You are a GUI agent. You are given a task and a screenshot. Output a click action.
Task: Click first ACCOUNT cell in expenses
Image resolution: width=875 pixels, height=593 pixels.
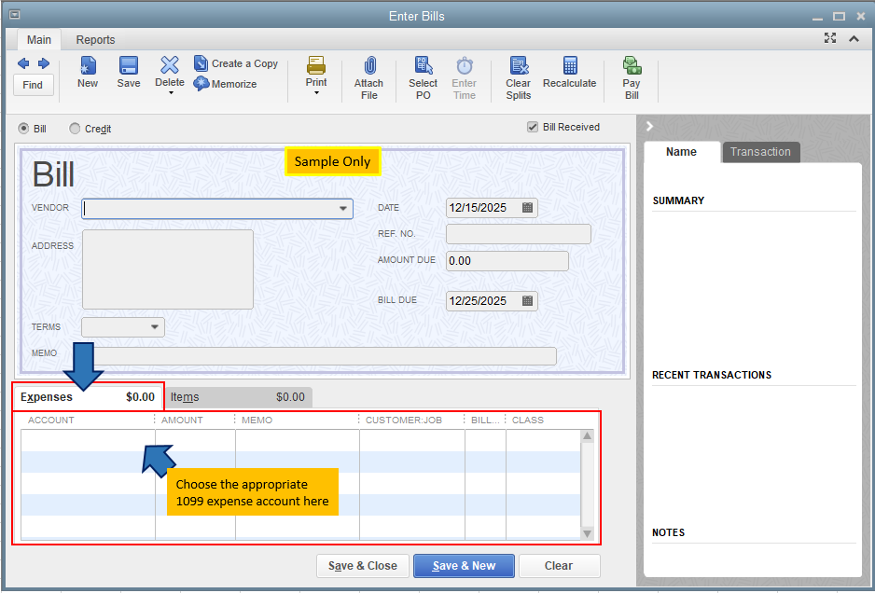point(89,440)
